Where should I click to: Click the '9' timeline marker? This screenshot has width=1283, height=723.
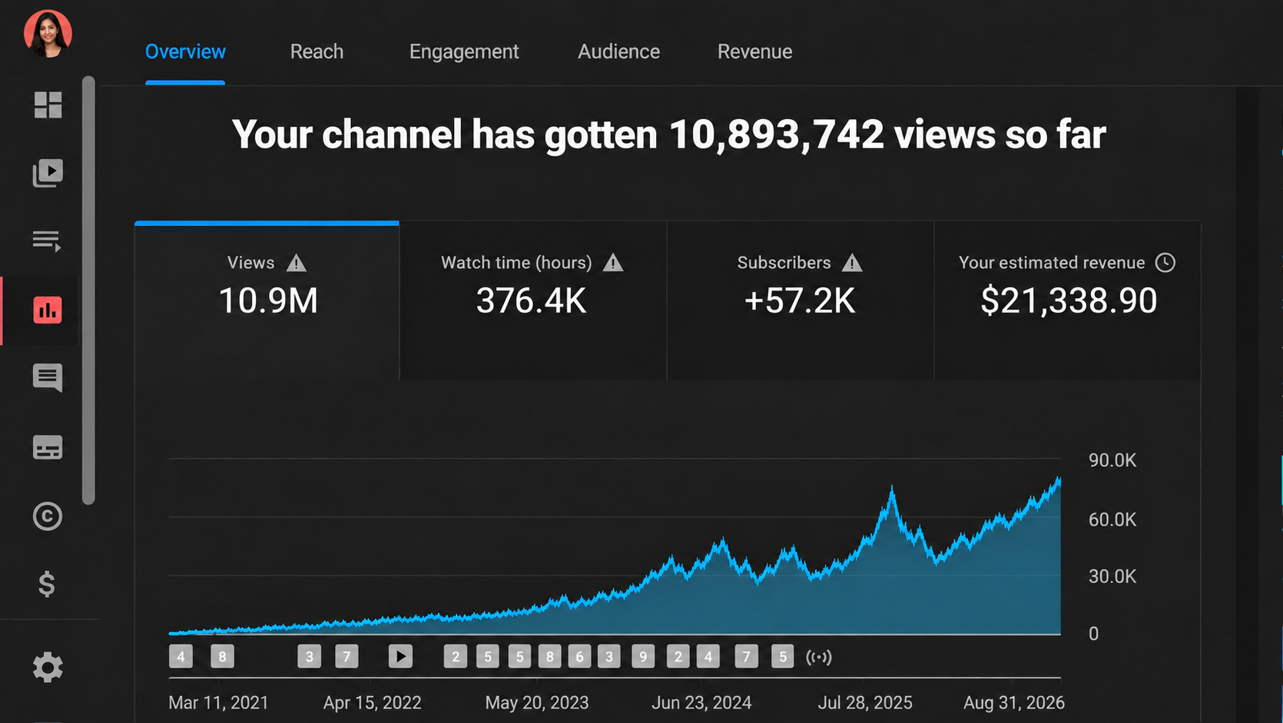coord(643,656)
